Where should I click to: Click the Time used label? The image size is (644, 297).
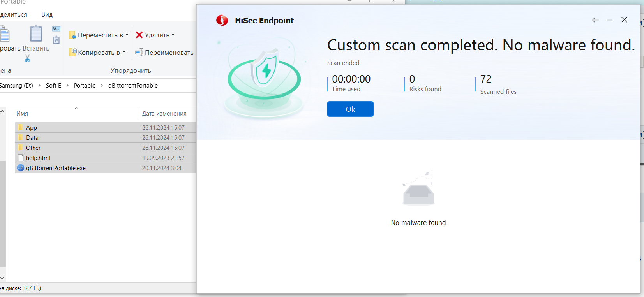(x=346, y=89)
